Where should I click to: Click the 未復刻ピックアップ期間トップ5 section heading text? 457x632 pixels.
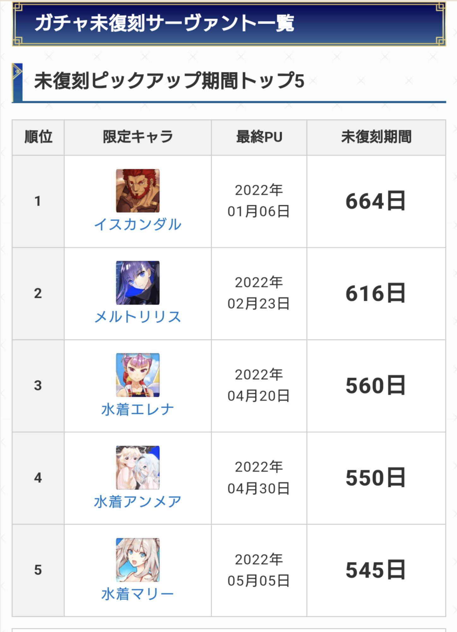[x=169, y=81]
